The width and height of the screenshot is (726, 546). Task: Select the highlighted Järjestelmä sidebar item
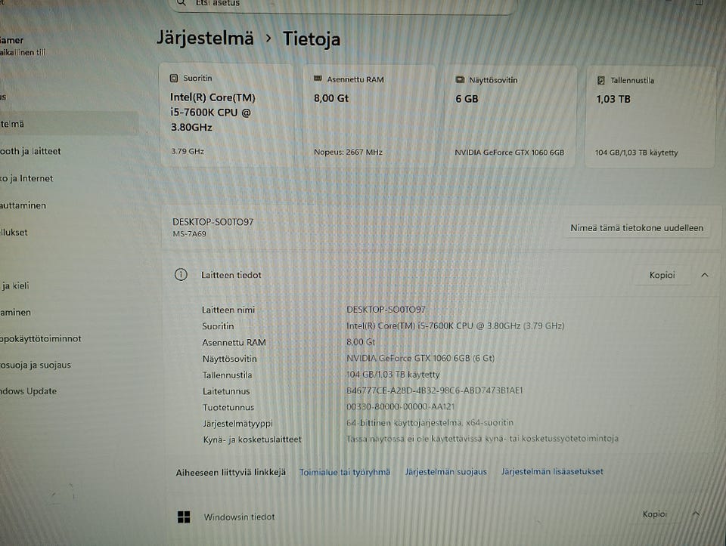[x=69, y=123]
